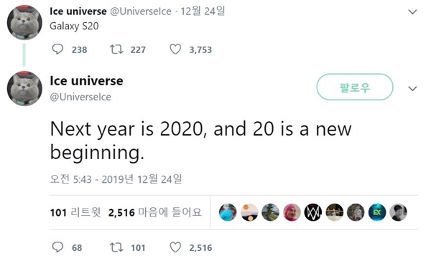The width and height of the screenshot is (431, 266).
Task: Retweet the 'new beginning' tweet with 101 retweets
Action: (116, 247)
